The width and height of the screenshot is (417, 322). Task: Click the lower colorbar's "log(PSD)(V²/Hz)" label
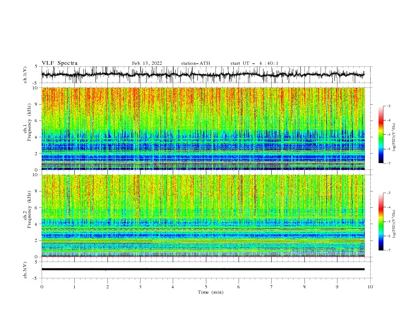pos(394,224)
